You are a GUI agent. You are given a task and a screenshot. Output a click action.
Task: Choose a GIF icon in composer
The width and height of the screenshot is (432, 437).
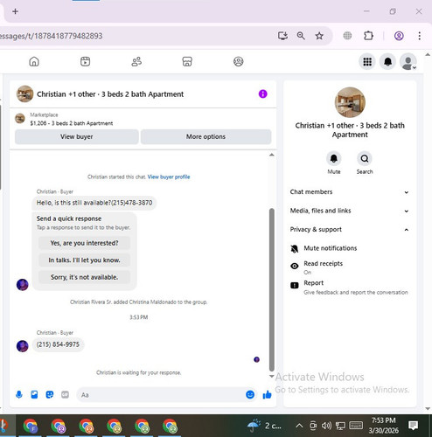[x=65, y=395]
